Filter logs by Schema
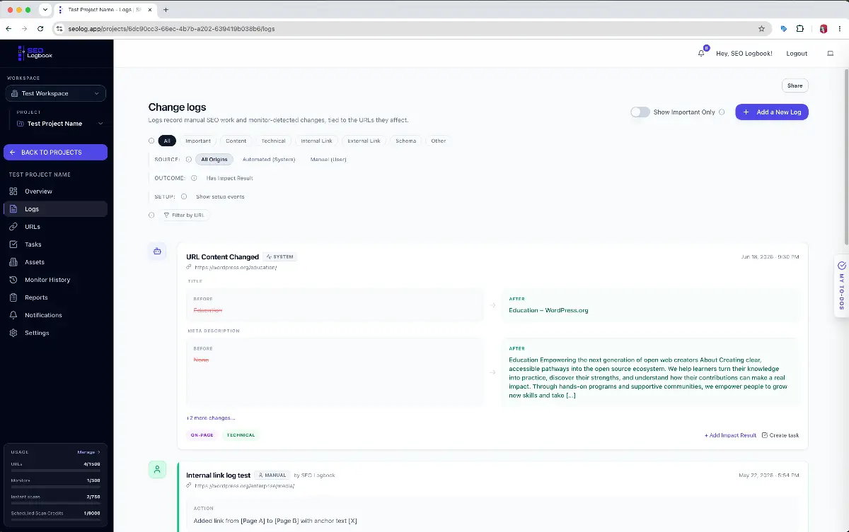Viewport: 849px width, 532px height. click(406, 141)
